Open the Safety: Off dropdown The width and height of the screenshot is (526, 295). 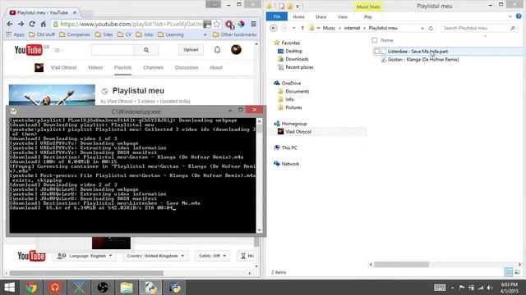212,256
